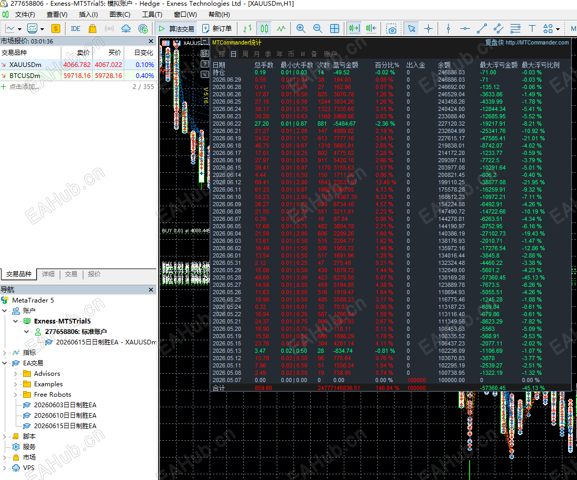Open the Market shopping bag icon
Viewport: 577px width, 480px height.
tap(92, 29)
